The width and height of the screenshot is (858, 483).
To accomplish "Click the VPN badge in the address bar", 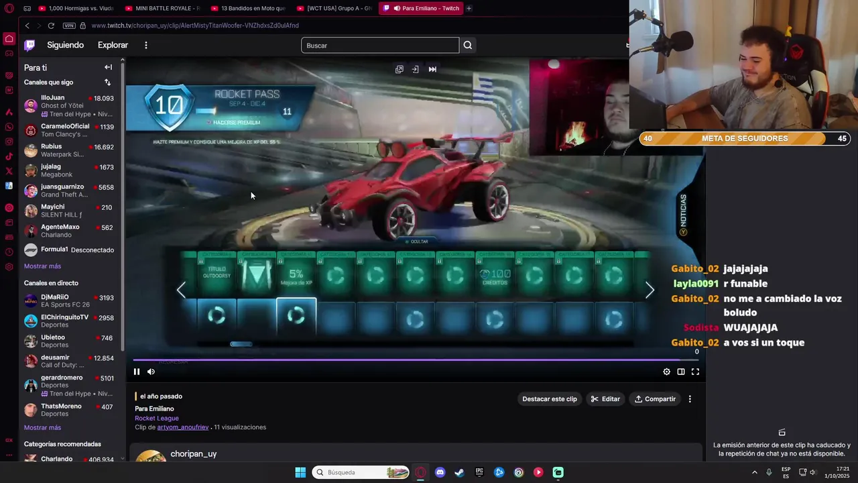I will pos(69,25).
